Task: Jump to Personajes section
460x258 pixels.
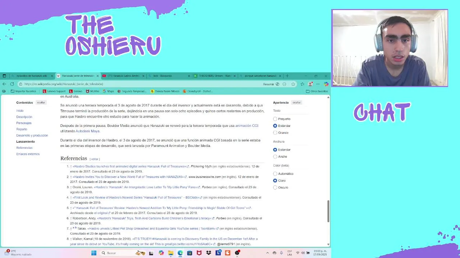Action: click(x=24, y=123)
